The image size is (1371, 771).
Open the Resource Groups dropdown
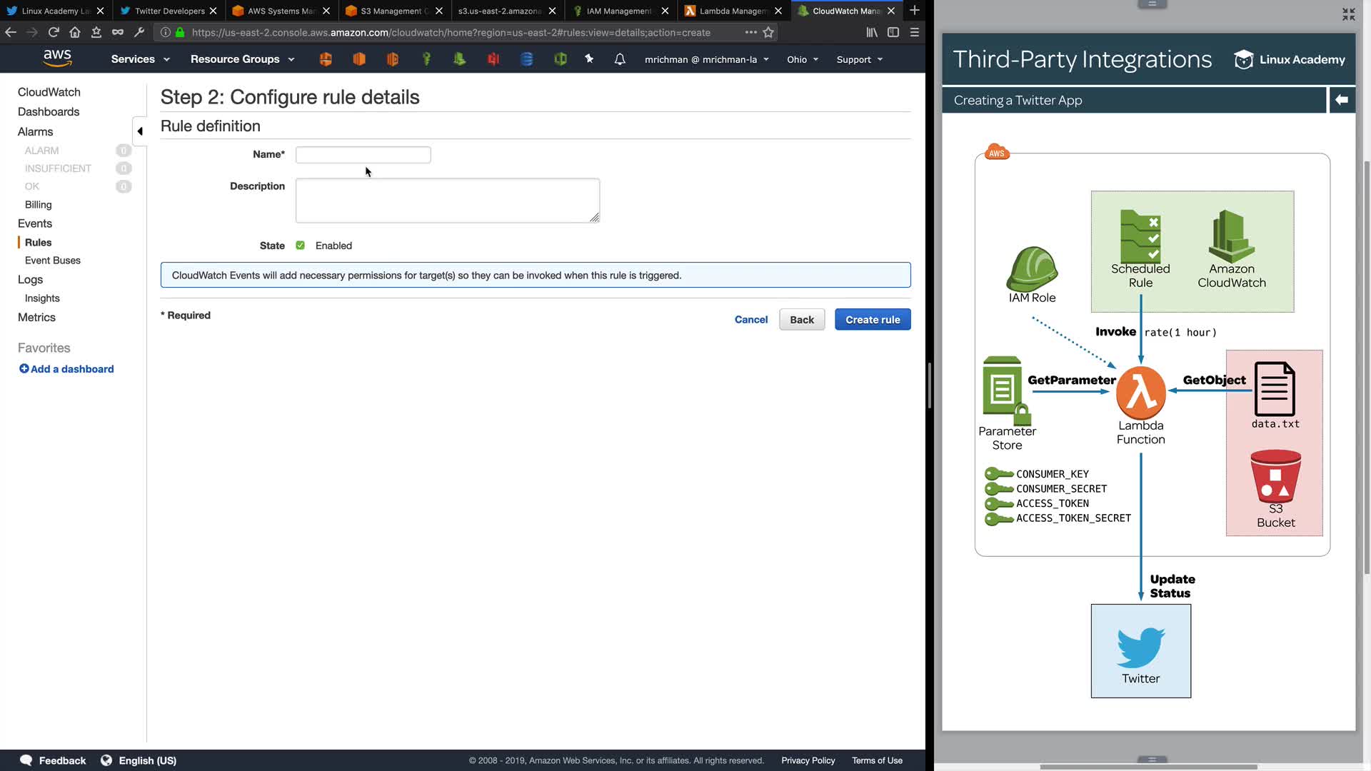point(242,59)
